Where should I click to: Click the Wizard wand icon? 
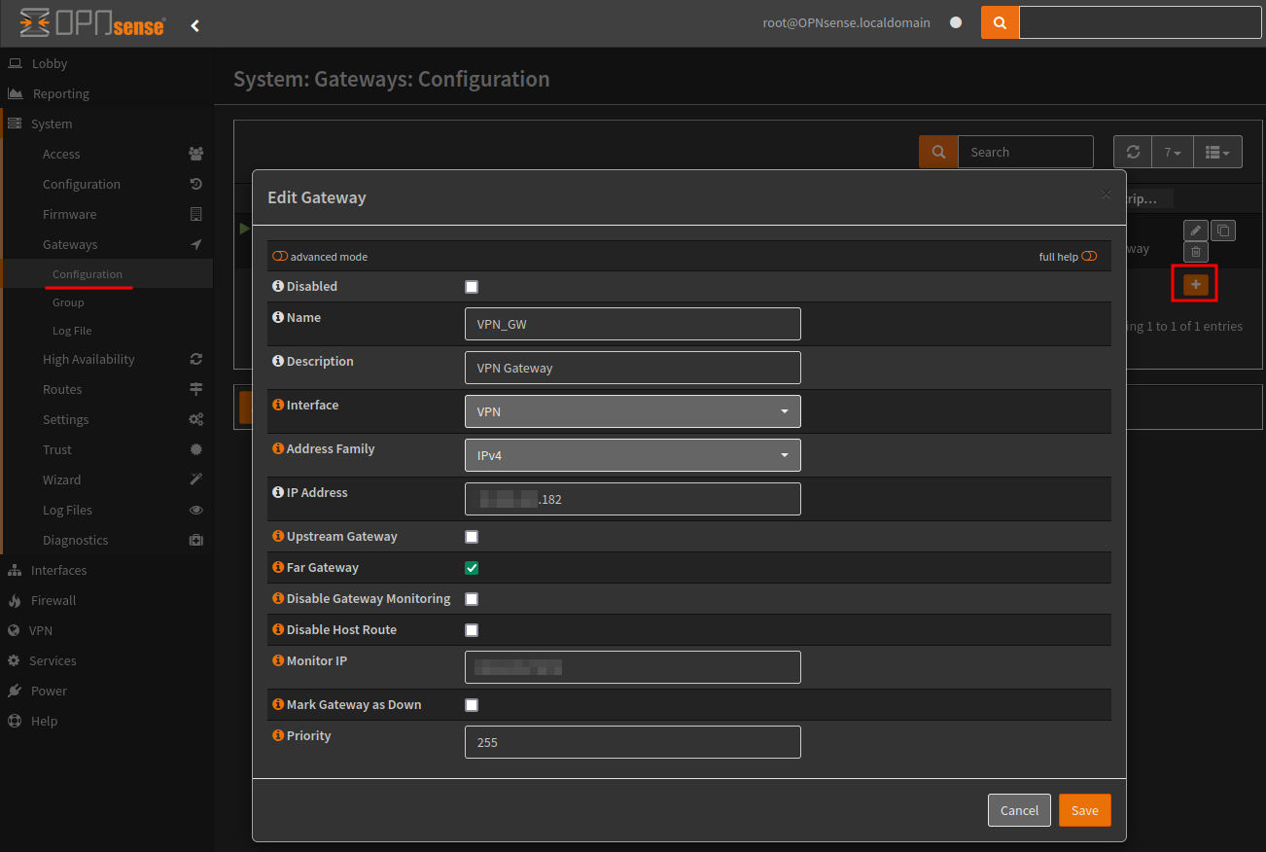pos(195,479)
